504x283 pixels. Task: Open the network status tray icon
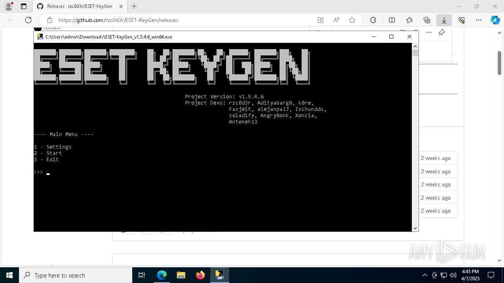444,275
